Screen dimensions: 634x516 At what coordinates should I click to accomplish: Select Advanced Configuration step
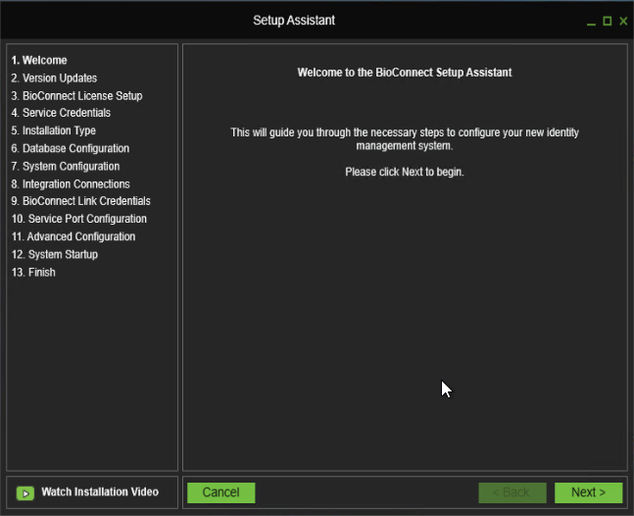(x=73, y=236)
